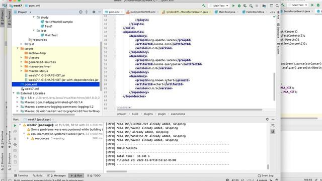
Task: Open Project Structure folder icon
Action: pyautogui.click(x=264, y=6)
